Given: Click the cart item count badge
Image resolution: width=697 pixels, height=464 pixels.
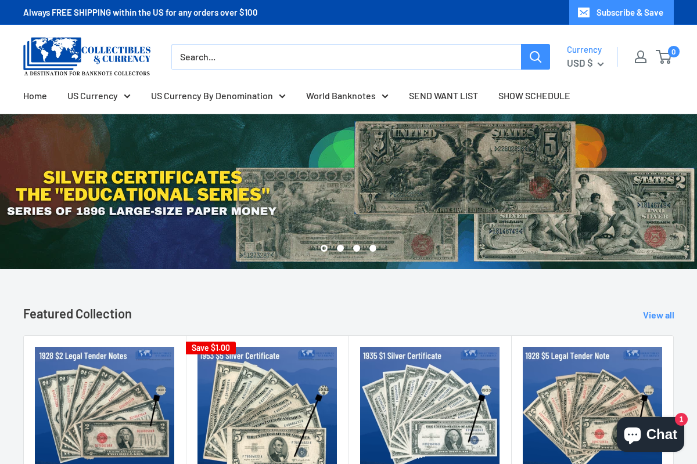Looking at the screenshot, I should (674, 51).
